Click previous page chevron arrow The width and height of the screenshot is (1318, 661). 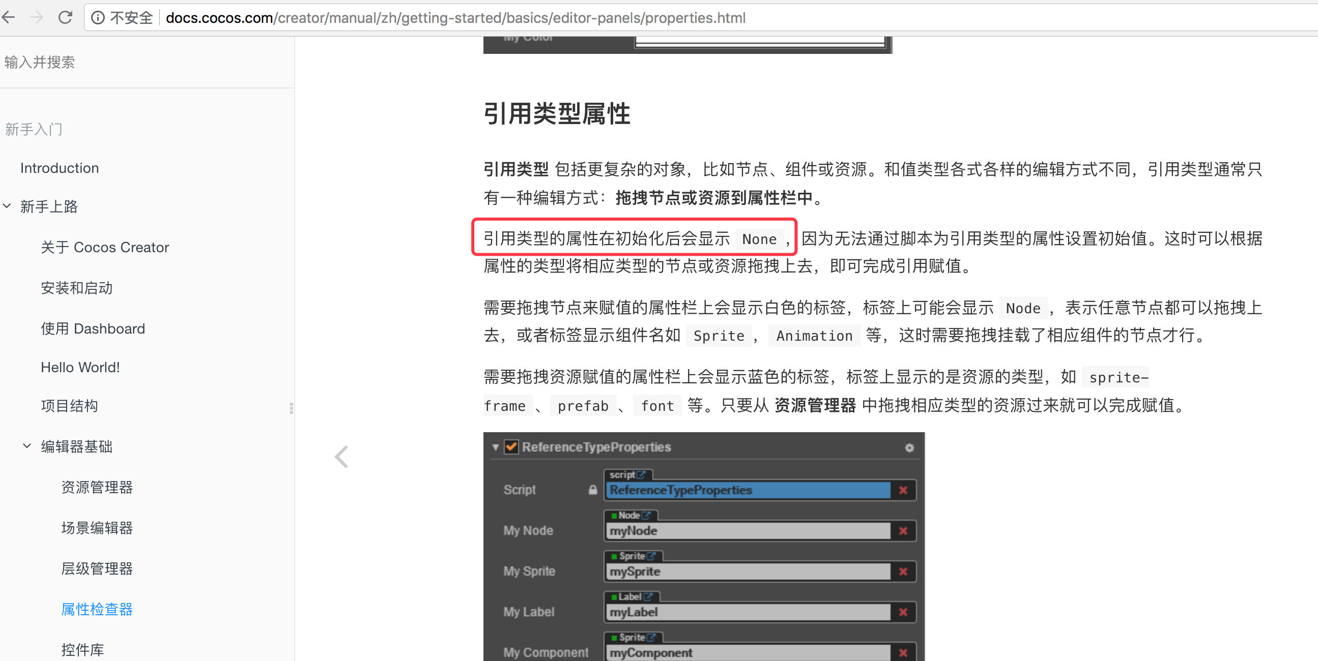click(x=341, y=457)
